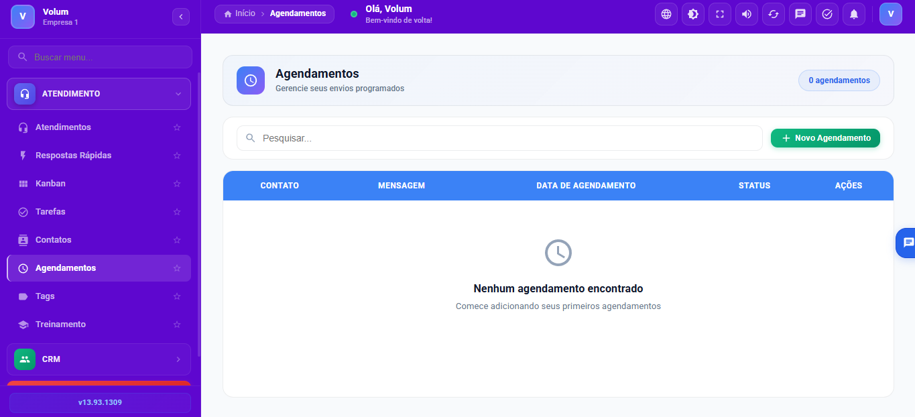This screenshot has width=915, height=417.
Task: Open Atendimentos in the sidebar
Action: (99, 127)
